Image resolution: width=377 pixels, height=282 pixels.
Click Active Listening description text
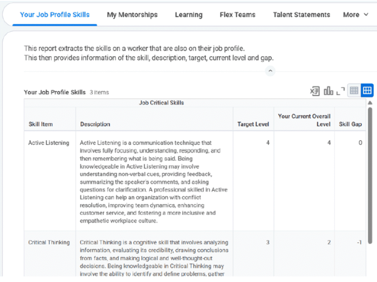pos(154,182)
